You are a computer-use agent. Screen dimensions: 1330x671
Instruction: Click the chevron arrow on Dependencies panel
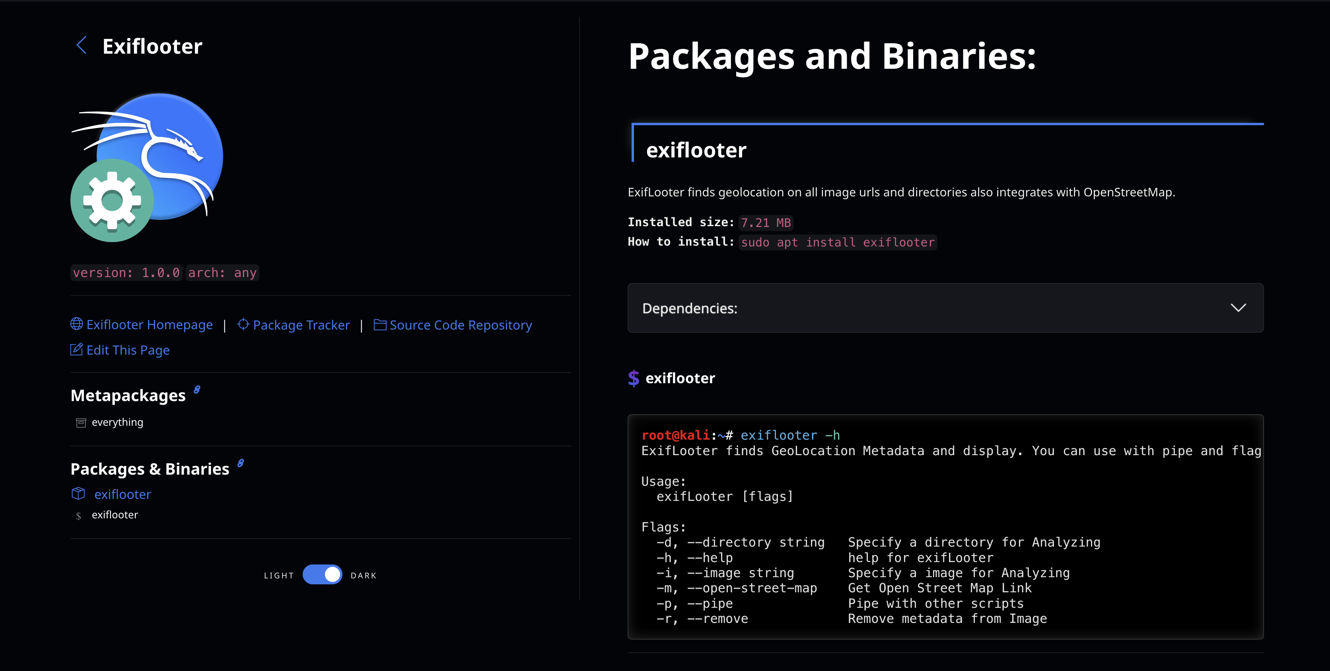[x=1238, y=308]
